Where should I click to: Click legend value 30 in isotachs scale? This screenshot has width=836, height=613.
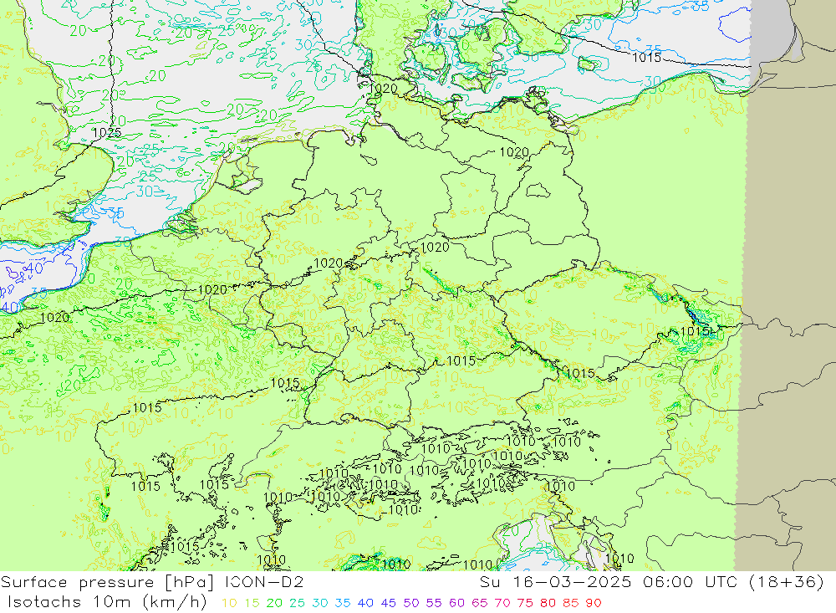(320, 603)
